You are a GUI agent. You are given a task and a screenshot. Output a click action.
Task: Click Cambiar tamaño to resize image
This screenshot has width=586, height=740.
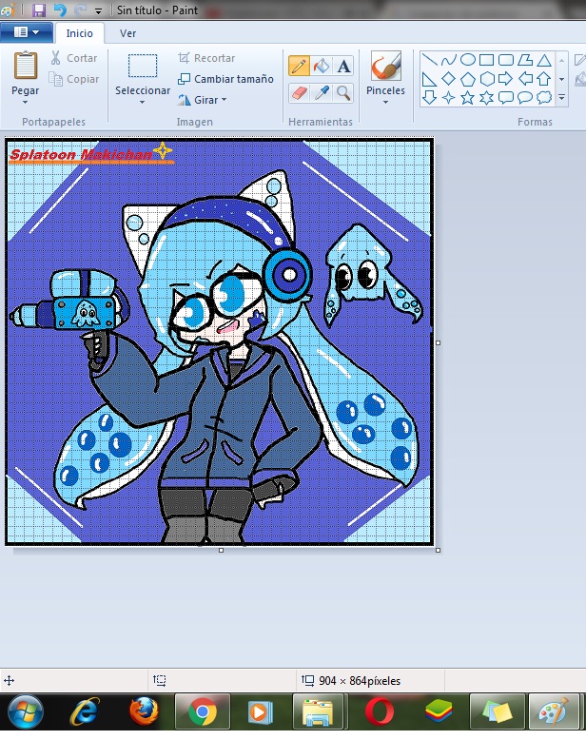coord(225,79)
